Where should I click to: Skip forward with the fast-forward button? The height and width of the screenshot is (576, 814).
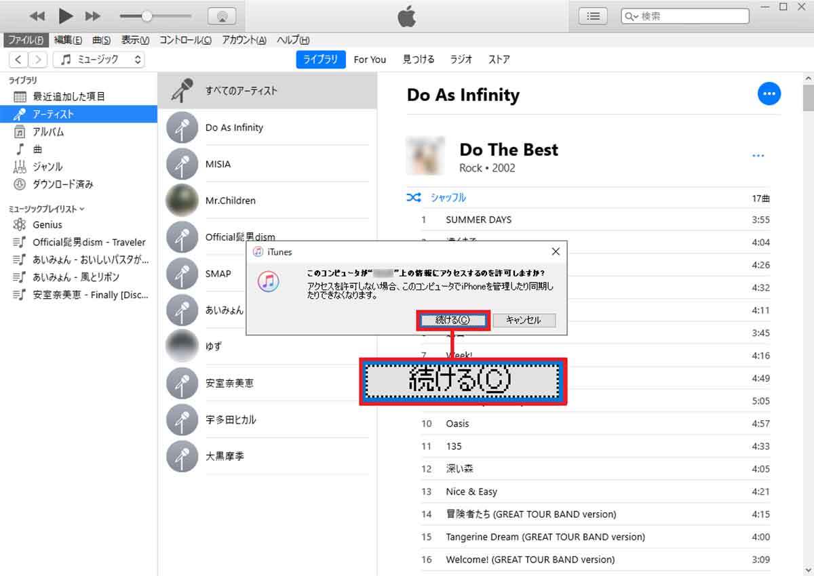pyautogui.click(x=93, y=16)
